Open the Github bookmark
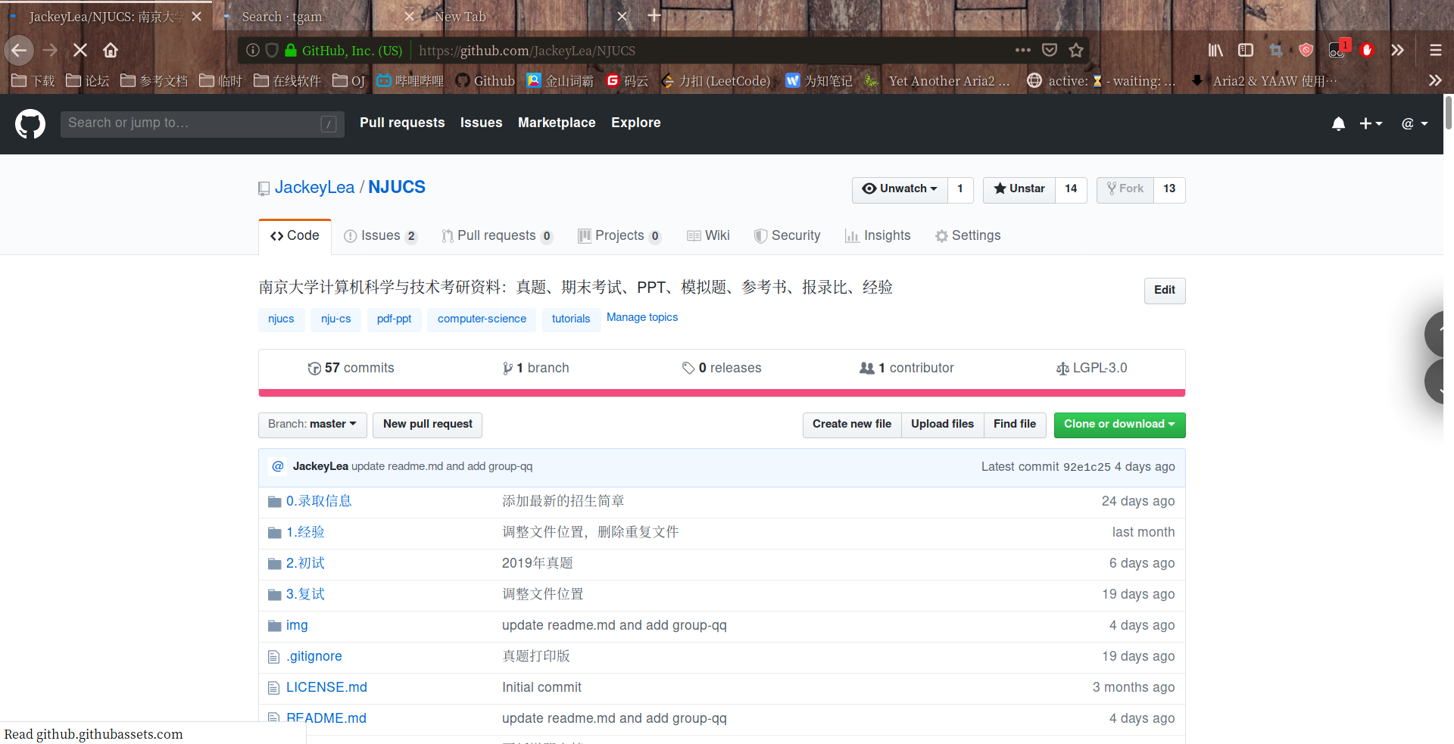 pyautogui.click(x=485, y=80)
